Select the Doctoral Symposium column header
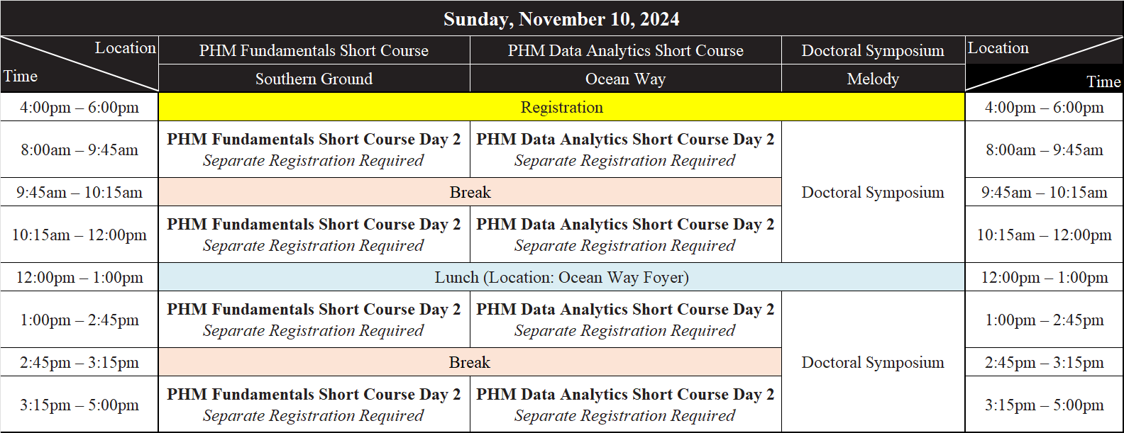 click(873, 50)
